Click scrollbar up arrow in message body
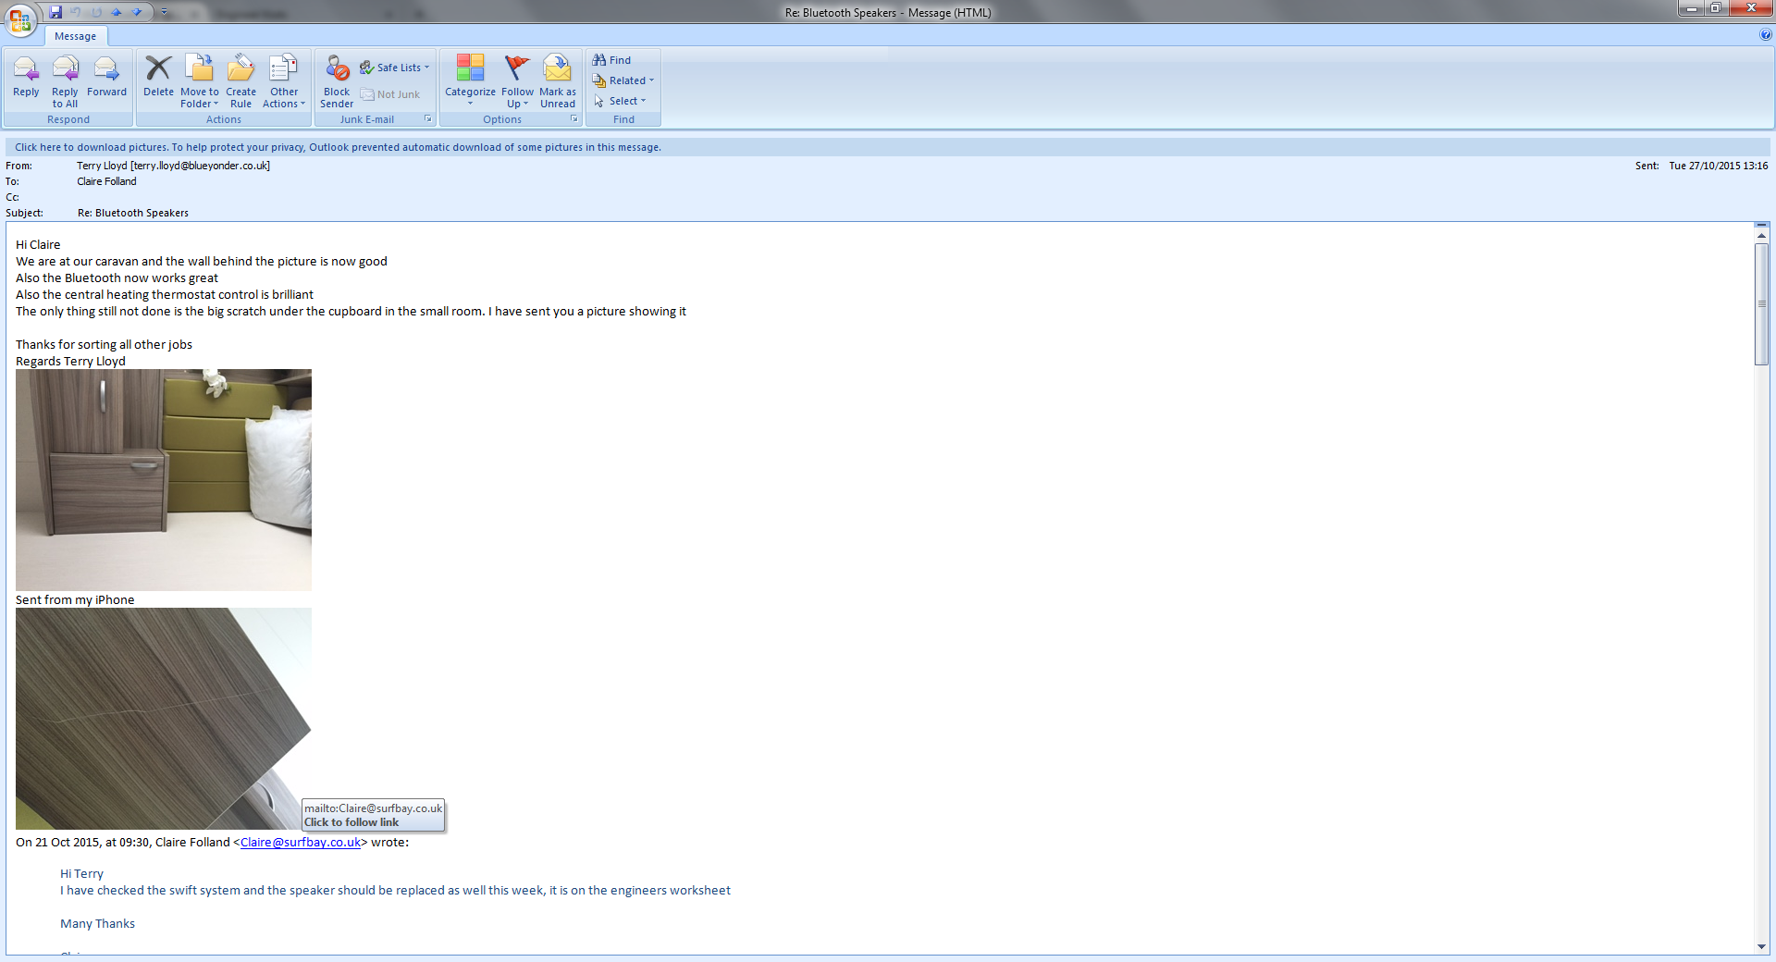 point(1762,237)
